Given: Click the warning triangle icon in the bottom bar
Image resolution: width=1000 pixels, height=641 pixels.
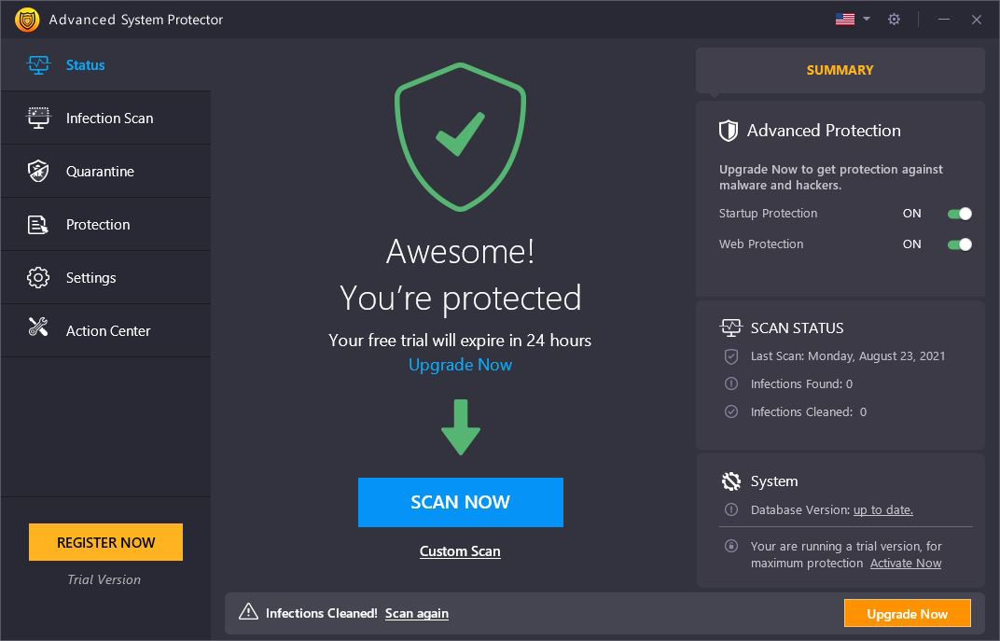Looking at the screenshot, I should (248, 612).
